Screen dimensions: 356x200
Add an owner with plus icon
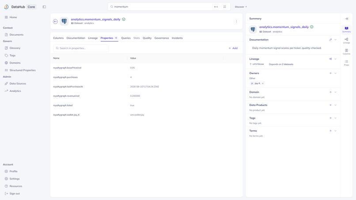[x=330, y=73]
